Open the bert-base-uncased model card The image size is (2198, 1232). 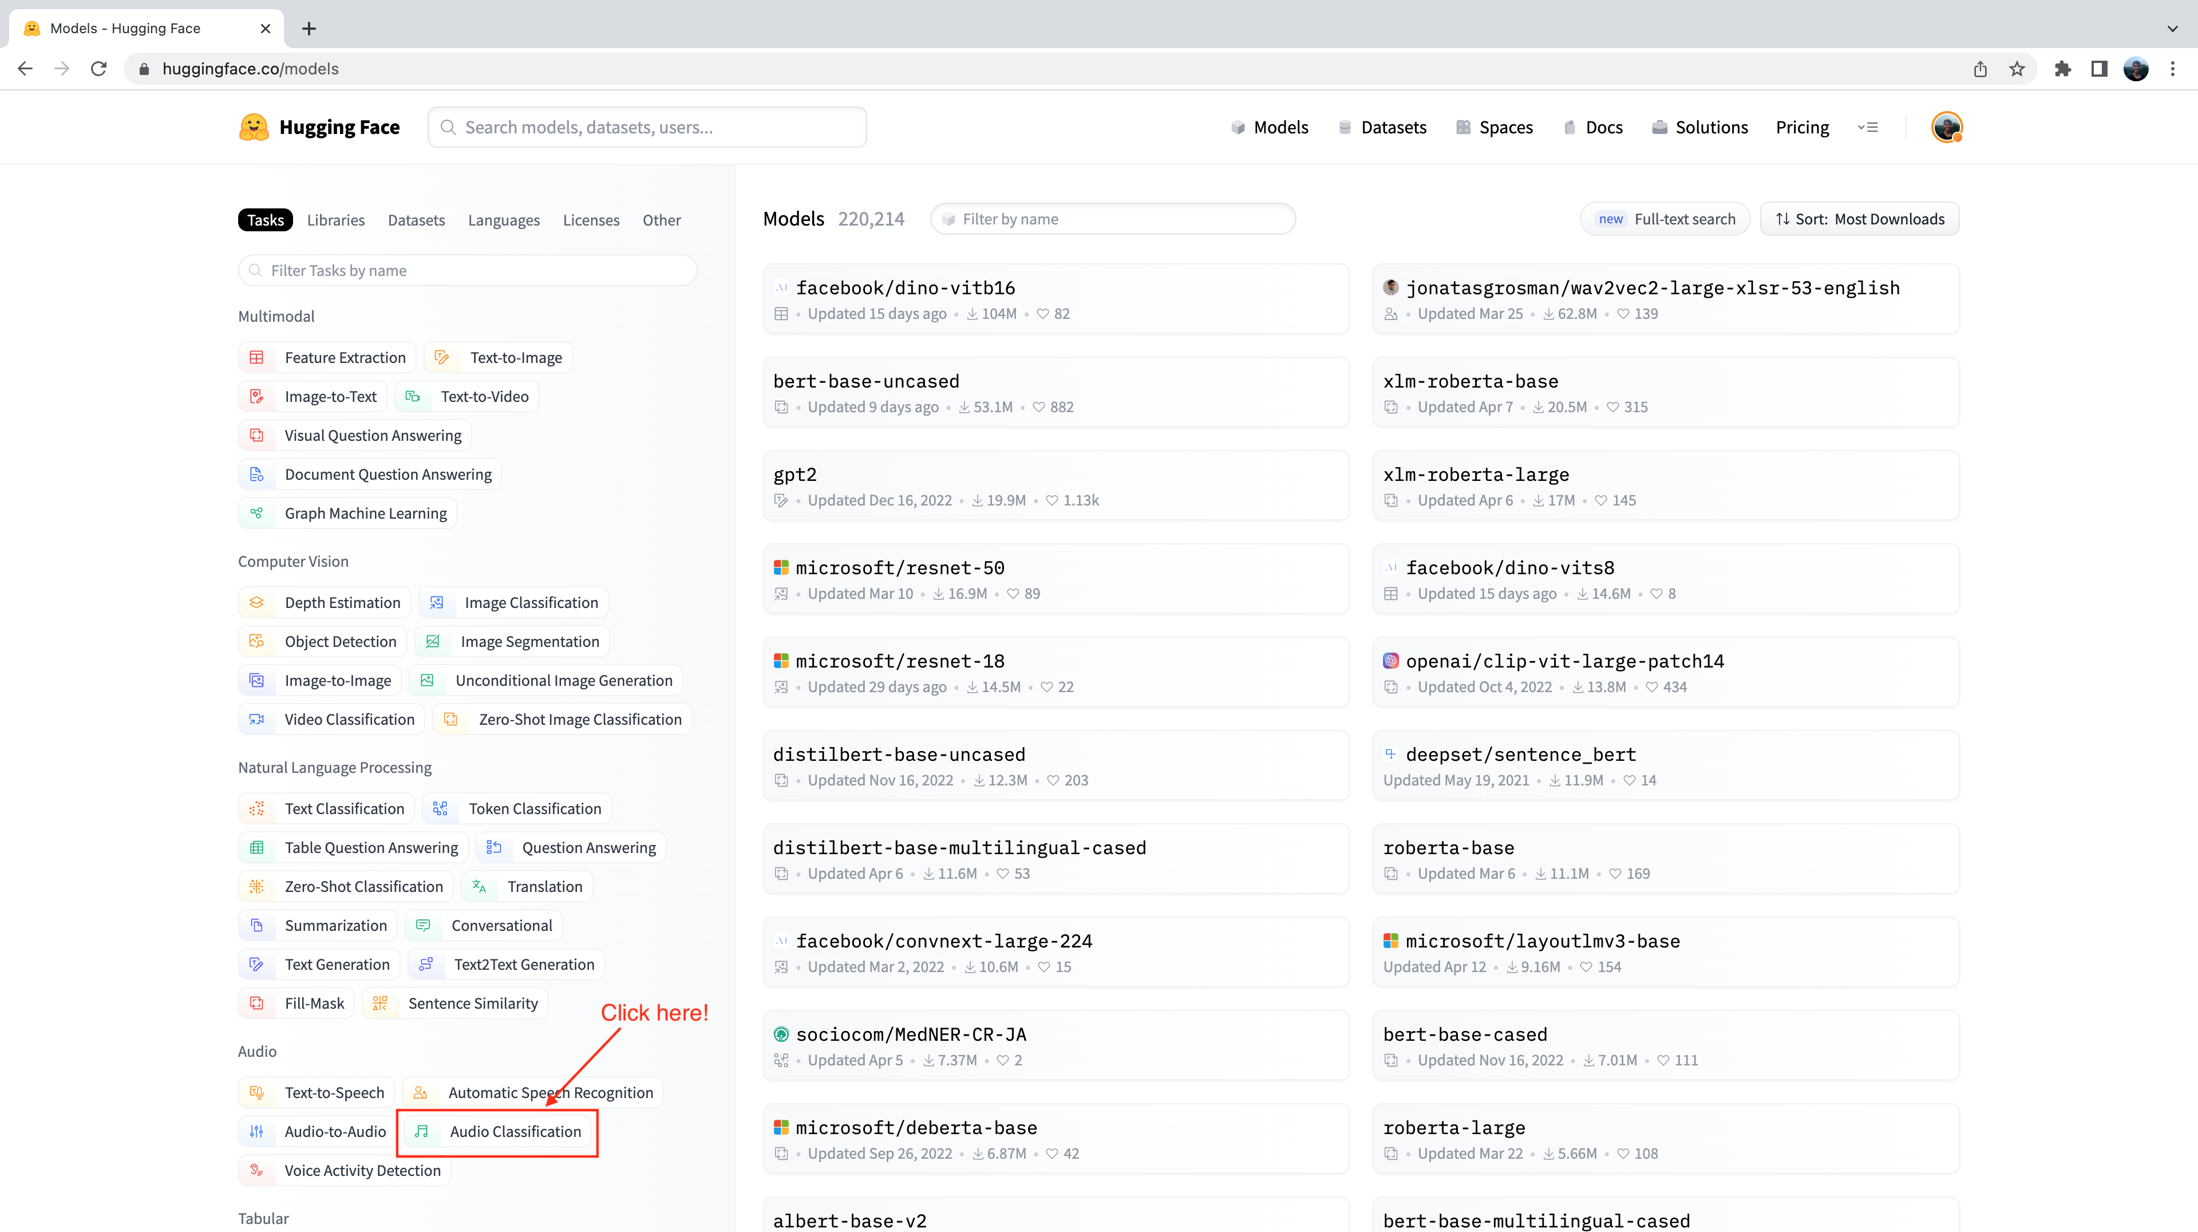(x=866, y=381)
